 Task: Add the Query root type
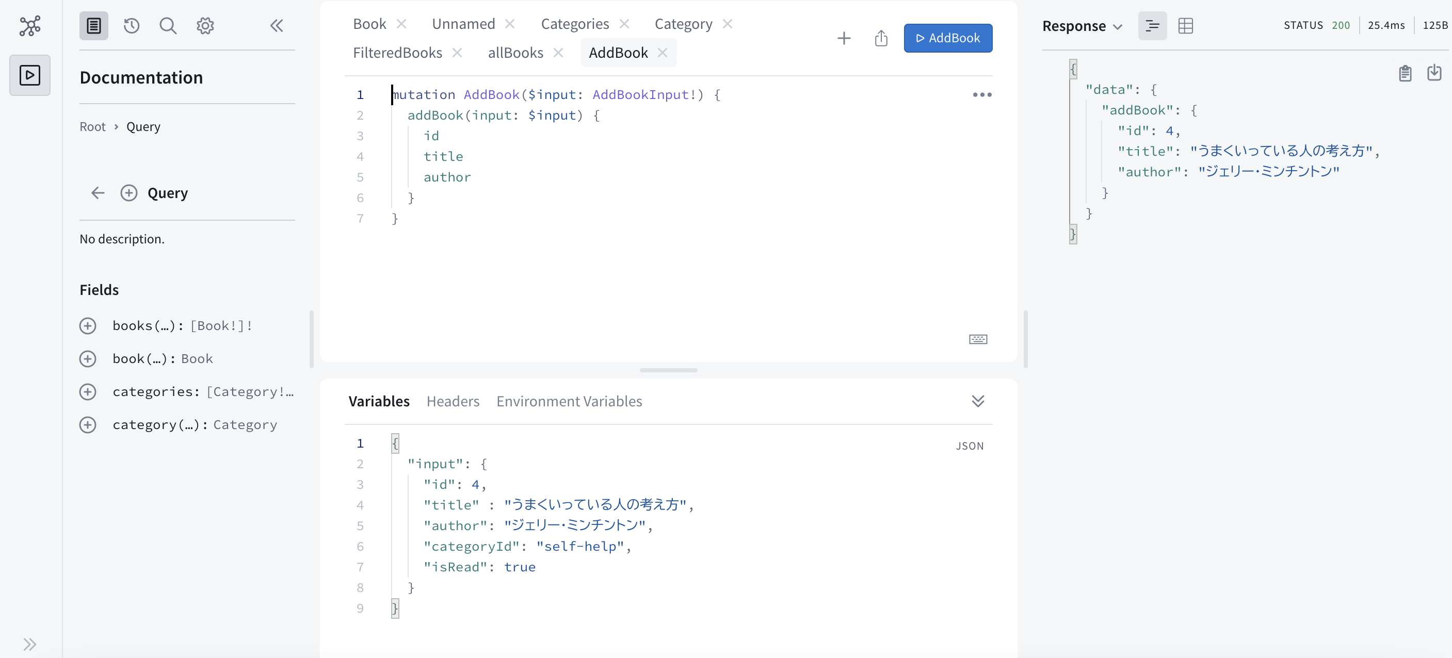pos(129,193)
